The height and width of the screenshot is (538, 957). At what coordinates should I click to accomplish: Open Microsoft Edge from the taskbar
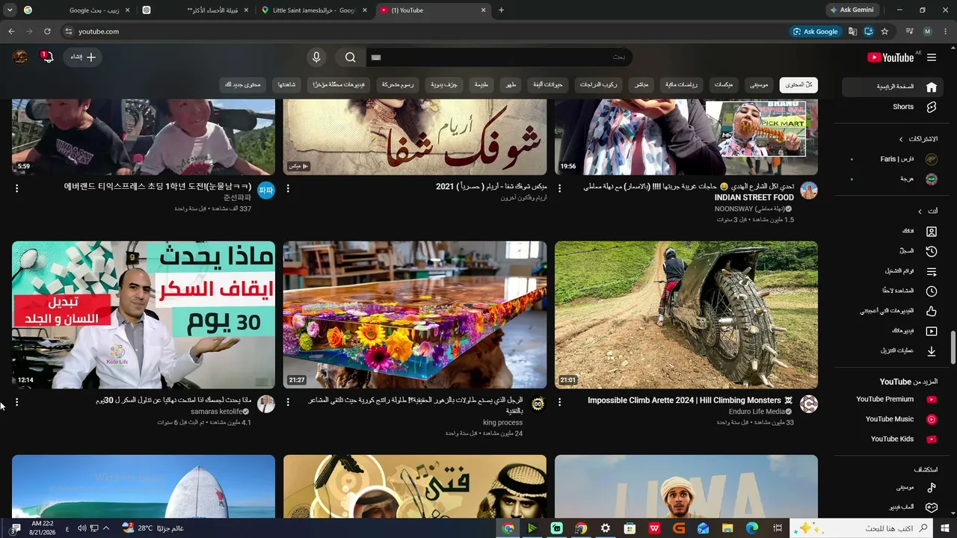[751, 528]
